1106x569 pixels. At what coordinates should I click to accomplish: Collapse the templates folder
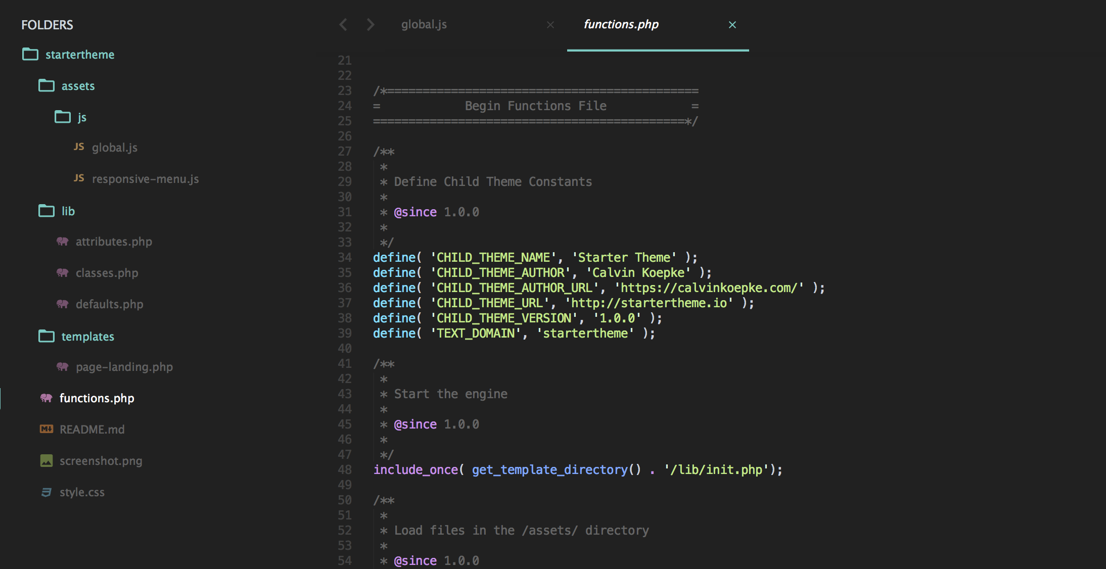[47, 336]
